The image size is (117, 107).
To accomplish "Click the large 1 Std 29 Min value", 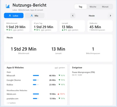I will (24, 49).
